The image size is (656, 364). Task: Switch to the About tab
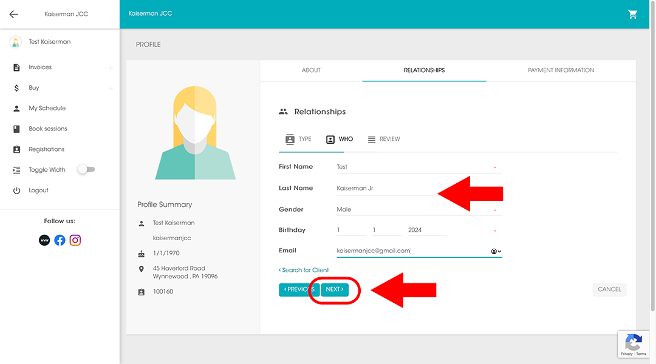[311, 70]
